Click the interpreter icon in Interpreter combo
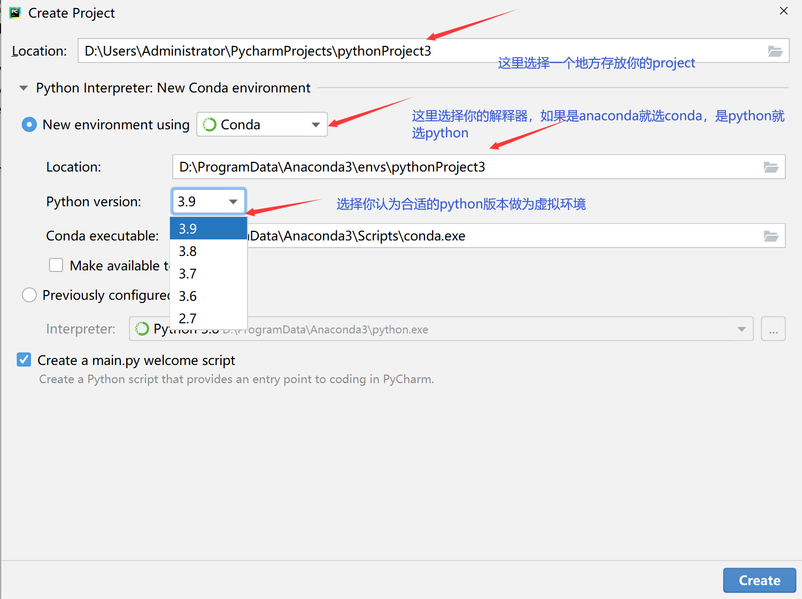The height and width of the screenshot is (599, 802). tap(142, 329)
